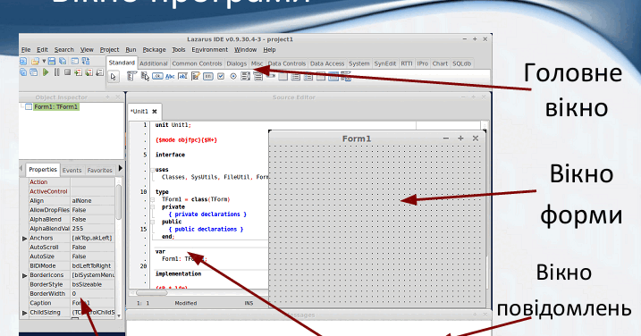The image size is (641, 336).
Task: Pick the TMemo component icon
Action: [196, 77]
